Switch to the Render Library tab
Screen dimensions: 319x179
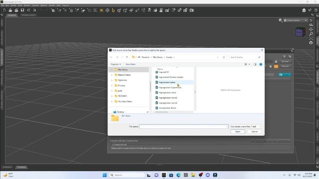point(28,15)
